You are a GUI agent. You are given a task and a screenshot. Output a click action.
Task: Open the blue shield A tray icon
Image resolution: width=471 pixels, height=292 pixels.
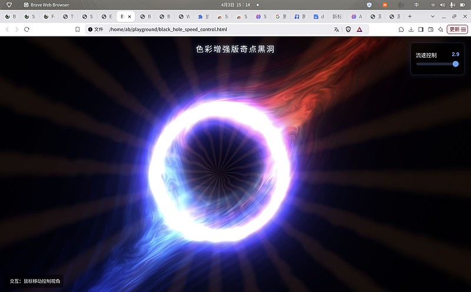(369, 5)
